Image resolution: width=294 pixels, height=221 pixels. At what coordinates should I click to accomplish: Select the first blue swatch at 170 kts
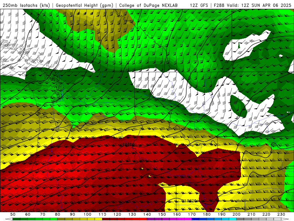pyautogui.click(x=196, y=219)
